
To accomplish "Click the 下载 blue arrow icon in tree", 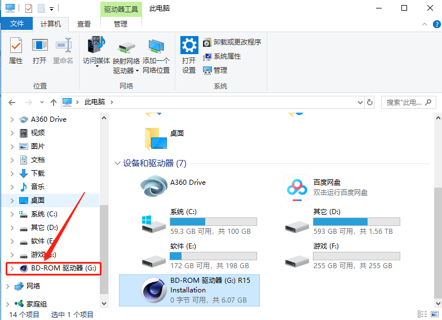I will click(x=24, y=174).
